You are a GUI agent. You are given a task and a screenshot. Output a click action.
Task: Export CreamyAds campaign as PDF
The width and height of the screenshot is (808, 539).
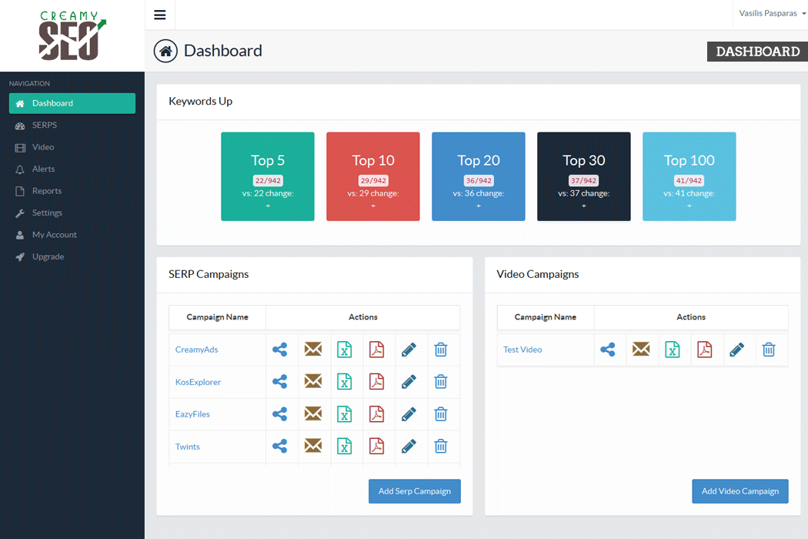pyautogui.click(x=377, y=350)
